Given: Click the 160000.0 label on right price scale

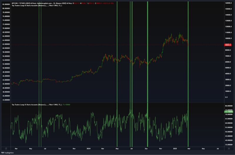Looking at the screenshot, I should (227, 3).
